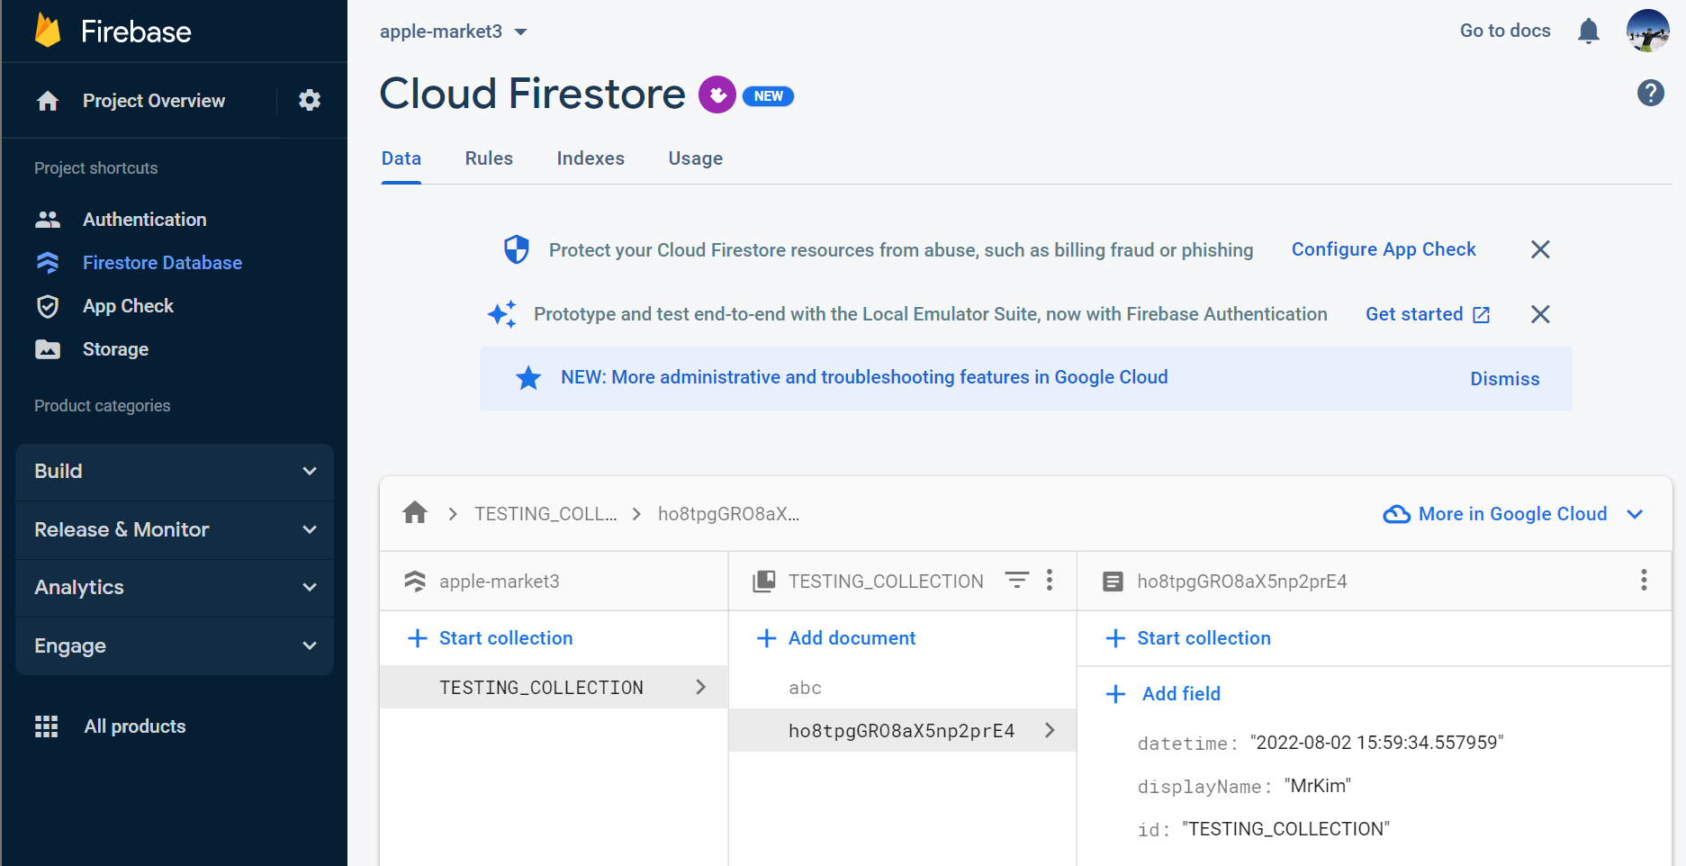Open the user account avatar
The image size is (1686, 866).
tap(1647, 31)
